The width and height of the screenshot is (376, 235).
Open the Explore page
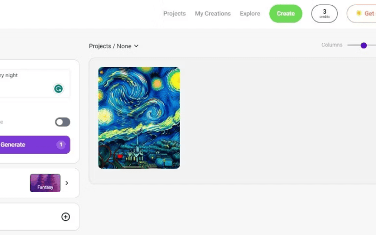point(250,14)
